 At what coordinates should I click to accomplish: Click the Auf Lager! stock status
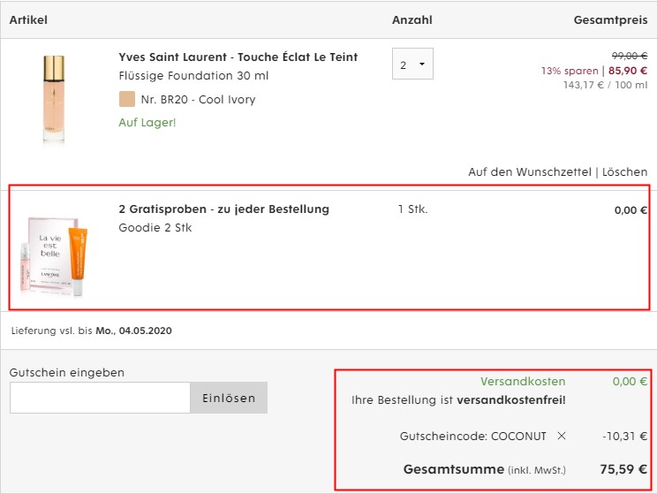click(x=147, y=123)
